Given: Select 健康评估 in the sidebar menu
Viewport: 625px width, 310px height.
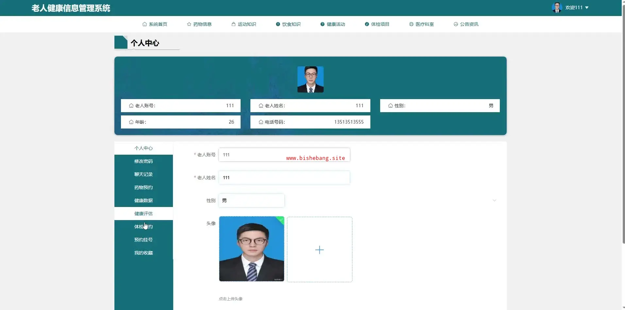Looking at the screenshot, I should tap(144, 214).
